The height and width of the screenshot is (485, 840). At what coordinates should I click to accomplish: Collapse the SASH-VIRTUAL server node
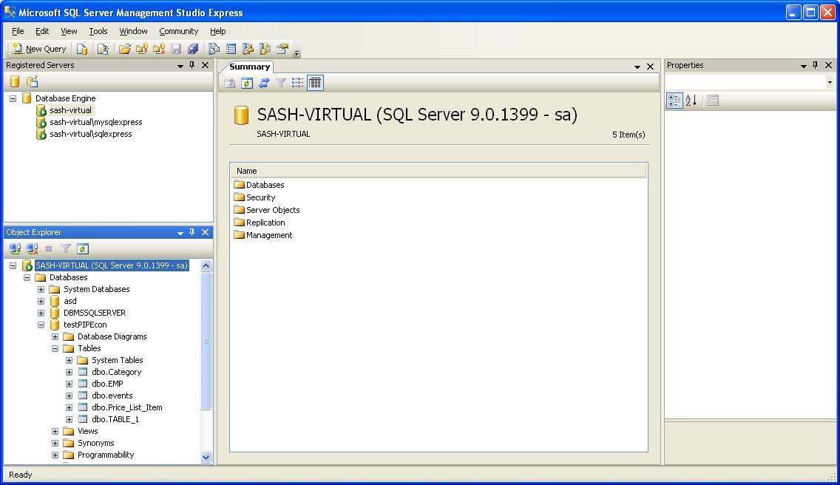(13, 266)
